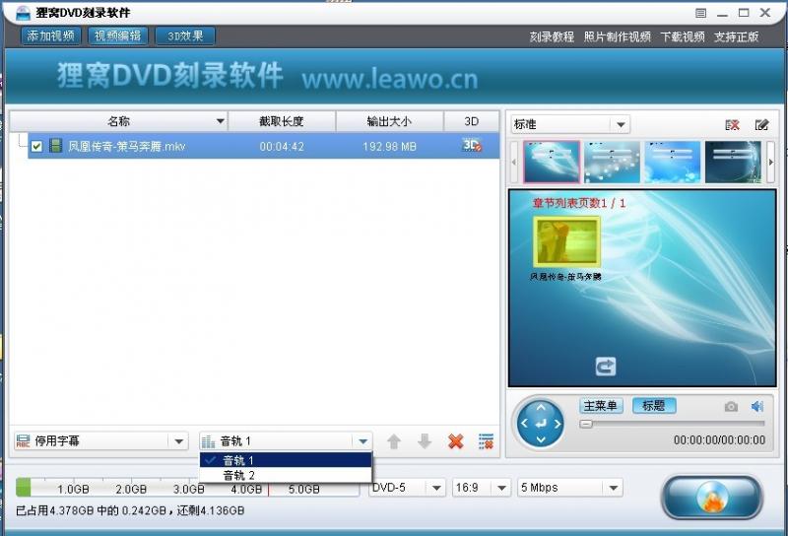Click the right arrow on the navigation pad
788x536 pixels.
coord(558,424)
